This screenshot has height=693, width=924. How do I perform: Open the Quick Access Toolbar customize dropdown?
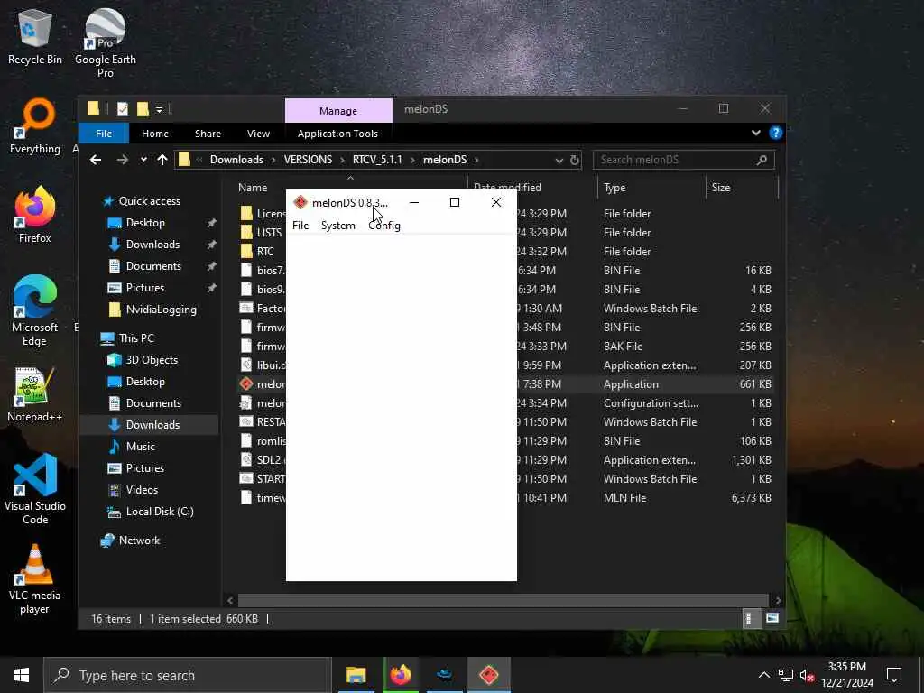click(x=159, y=109)
